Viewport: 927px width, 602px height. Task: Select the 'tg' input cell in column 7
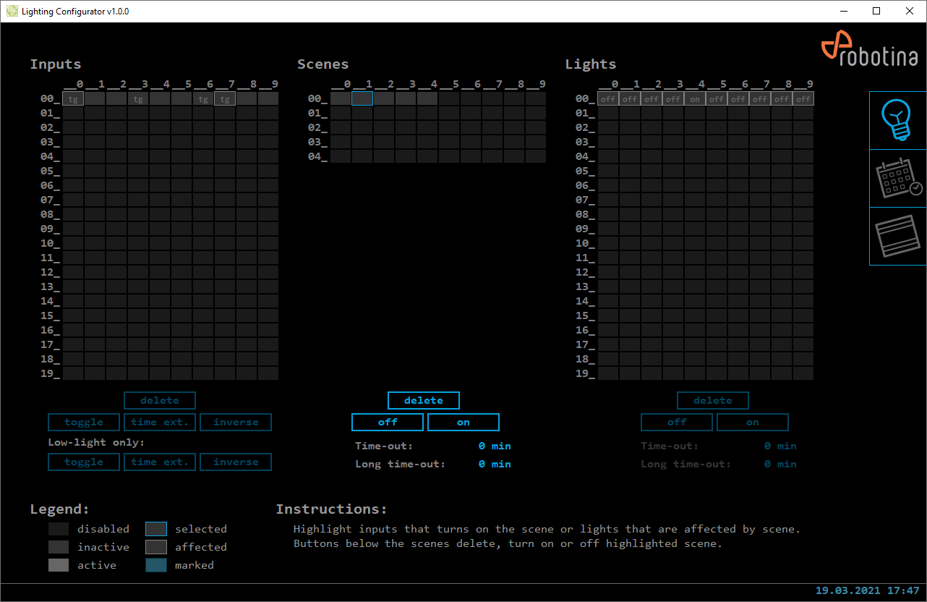[x=225, y=99]
